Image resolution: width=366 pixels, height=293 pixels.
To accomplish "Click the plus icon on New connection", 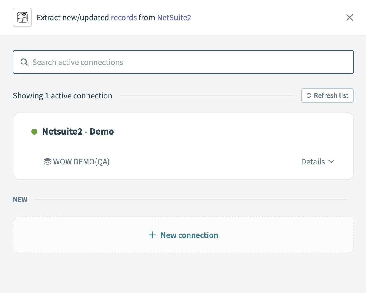I will coord(152,235).
